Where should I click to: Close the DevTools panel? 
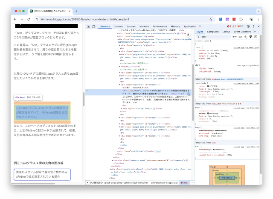pos(258,26)
